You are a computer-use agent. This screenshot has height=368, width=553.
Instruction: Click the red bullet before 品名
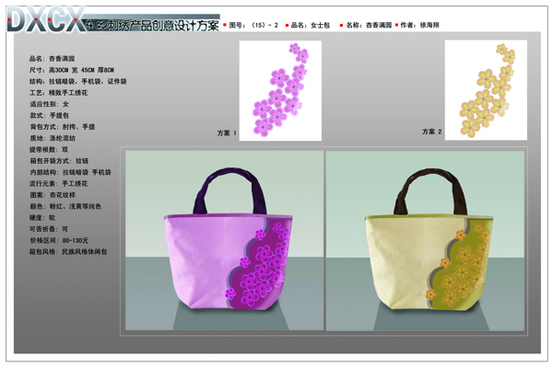[285, 26]
